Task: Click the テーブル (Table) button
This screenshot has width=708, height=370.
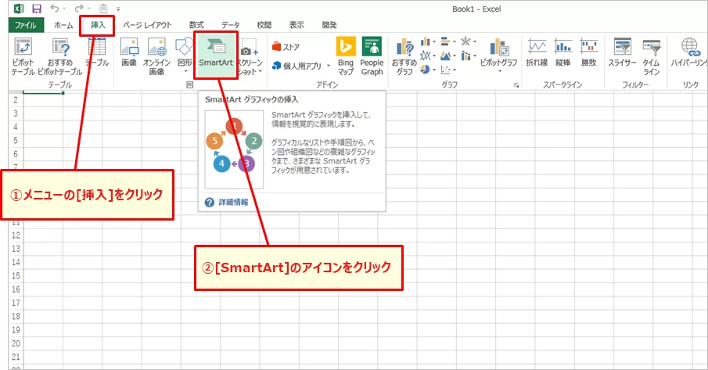Action: pyautogui.click(x=97, y=53)
